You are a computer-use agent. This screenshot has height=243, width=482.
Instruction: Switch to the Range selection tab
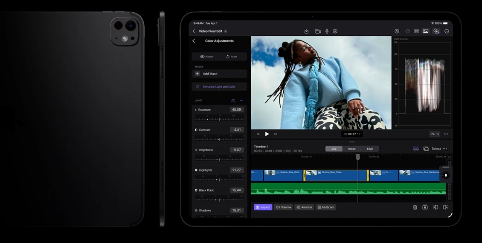click(352, 149)
